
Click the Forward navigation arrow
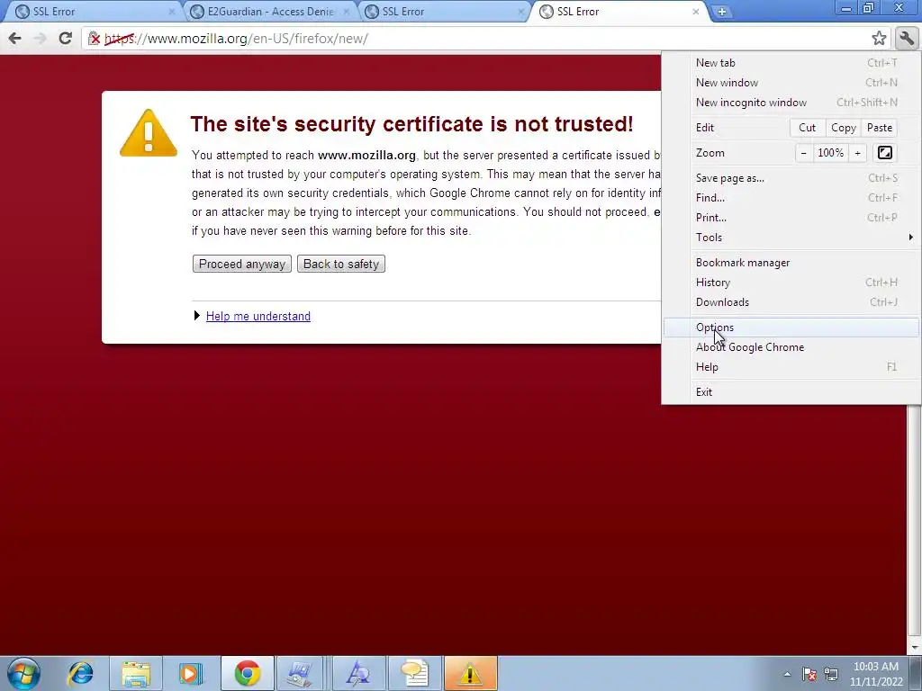tap(40, 38)
